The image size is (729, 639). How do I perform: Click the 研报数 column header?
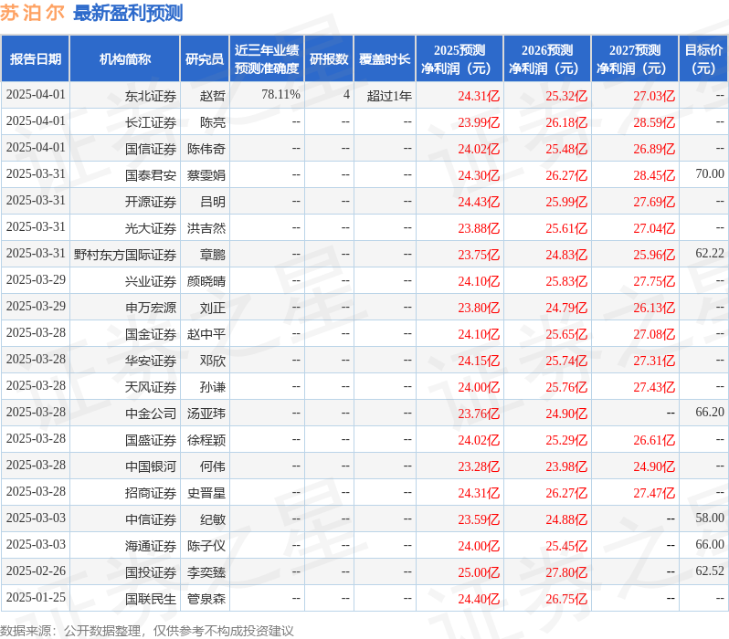tap(329, 59)
